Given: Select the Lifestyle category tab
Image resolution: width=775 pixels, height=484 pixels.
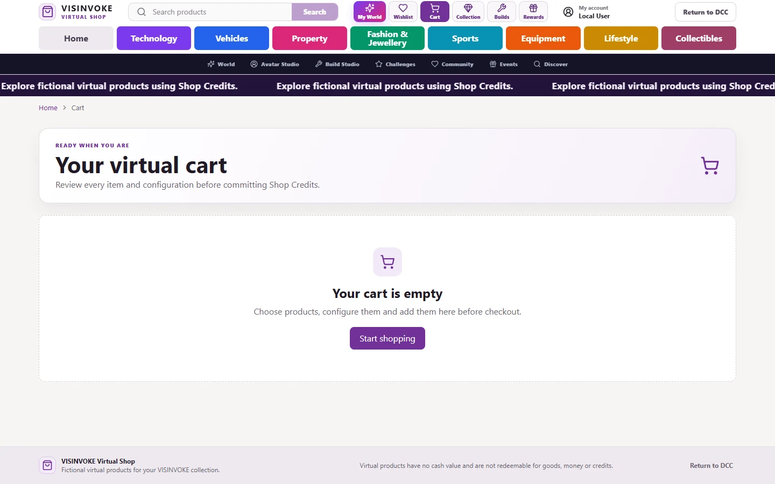Looking at the screenshot, I should (x=621, y=38).
